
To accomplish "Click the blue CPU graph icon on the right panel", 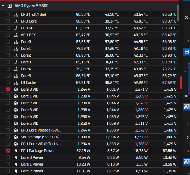I will coord(187,52).
